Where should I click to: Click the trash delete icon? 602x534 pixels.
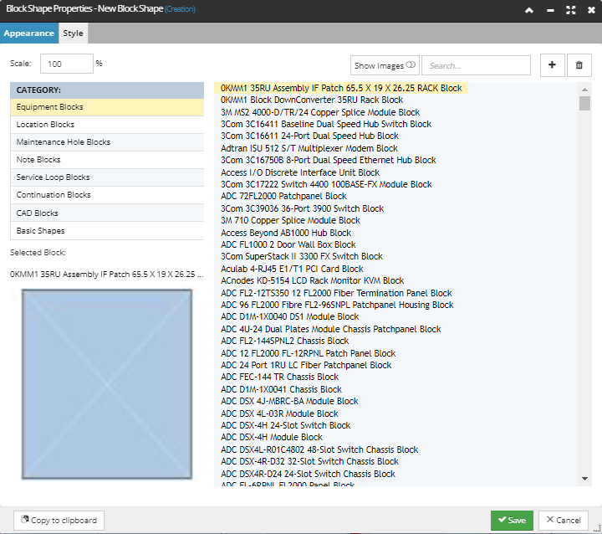[579, 65]
